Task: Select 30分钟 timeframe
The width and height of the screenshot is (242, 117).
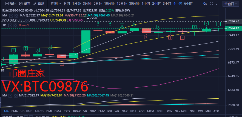Action: pyautogui.click(x=134, y=4)
